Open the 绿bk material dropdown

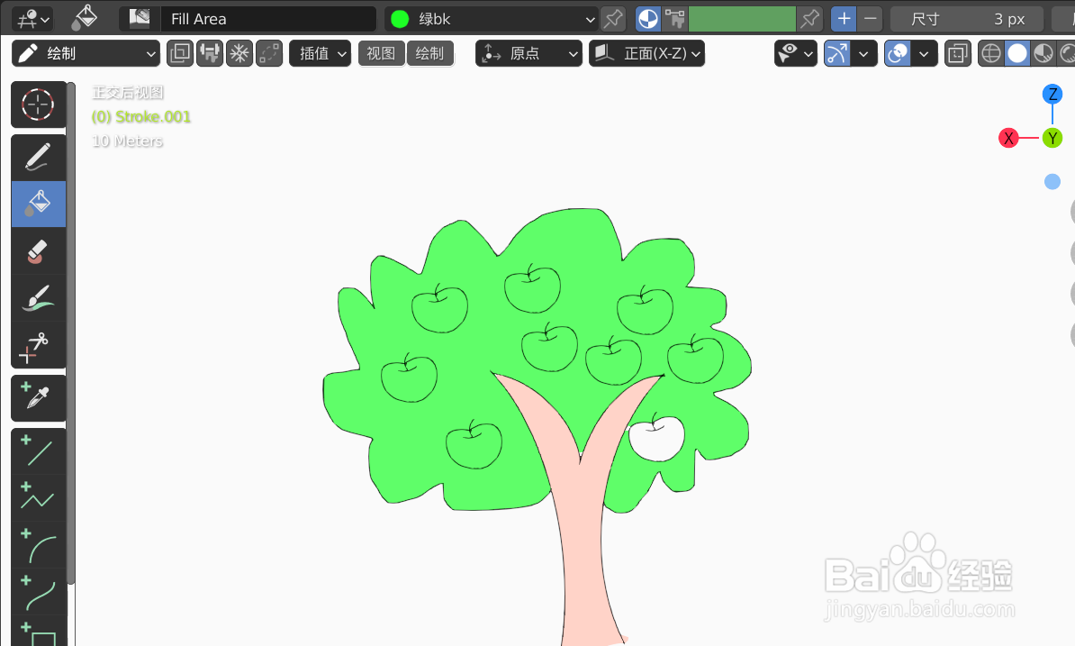[x=491, y=19]
